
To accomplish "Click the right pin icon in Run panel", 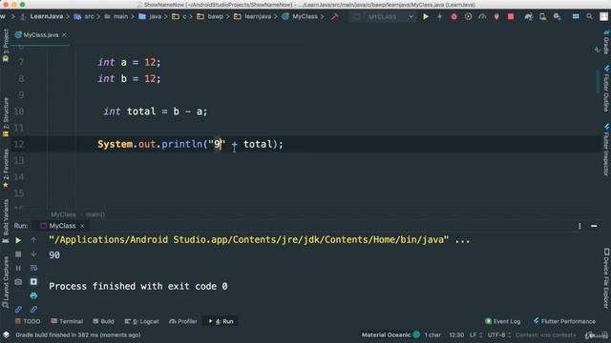I will click(x=33, y=310).
